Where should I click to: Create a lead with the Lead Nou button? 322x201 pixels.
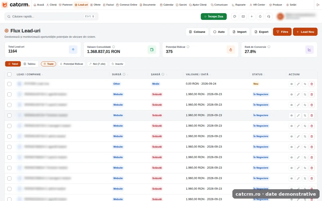(305, 32)
